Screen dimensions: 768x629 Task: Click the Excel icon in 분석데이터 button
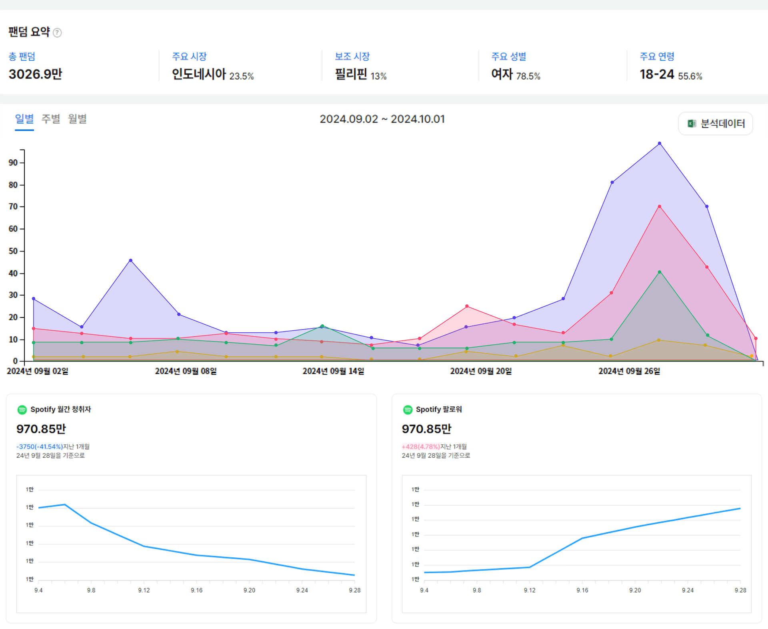coord(692,124)
